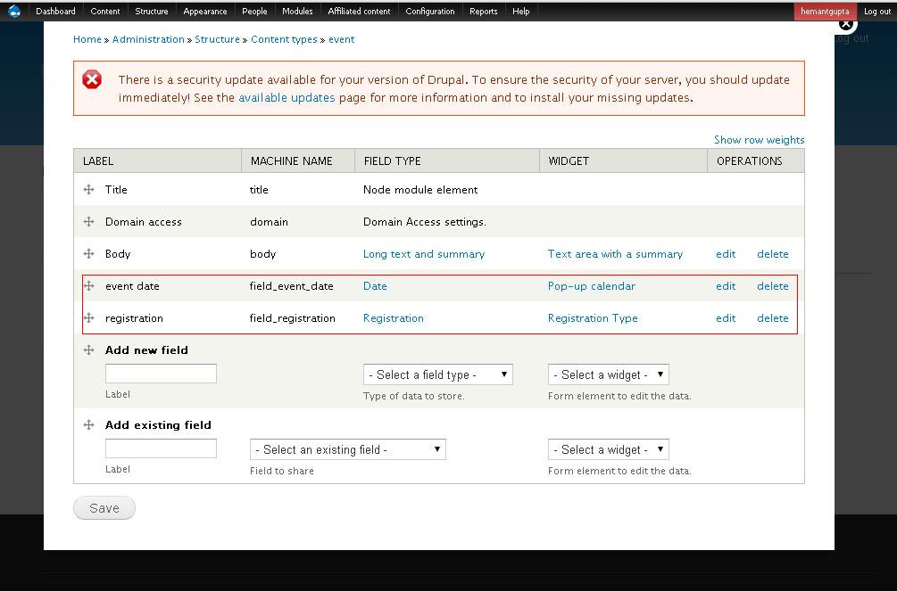
Task: Edit the event date field
Action: click(725, 286)
